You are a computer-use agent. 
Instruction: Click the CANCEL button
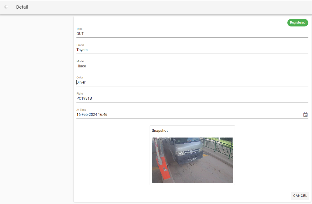[x=300, y=196]
